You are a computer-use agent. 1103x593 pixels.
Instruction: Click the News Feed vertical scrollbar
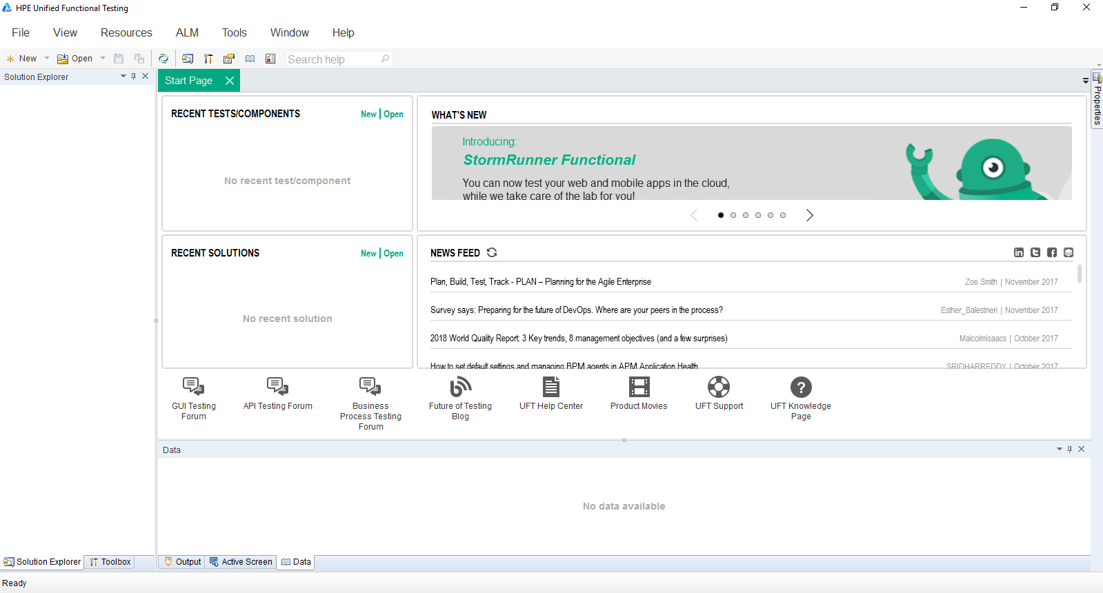pyautogui.click(x=1080, y=274)
